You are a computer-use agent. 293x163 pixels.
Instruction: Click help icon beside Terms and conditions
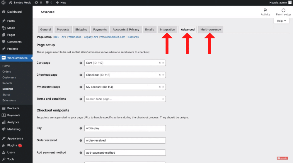point(81,99)
